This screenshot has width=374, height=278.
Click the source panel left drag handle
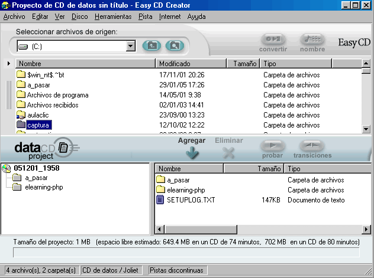[9, 95]
